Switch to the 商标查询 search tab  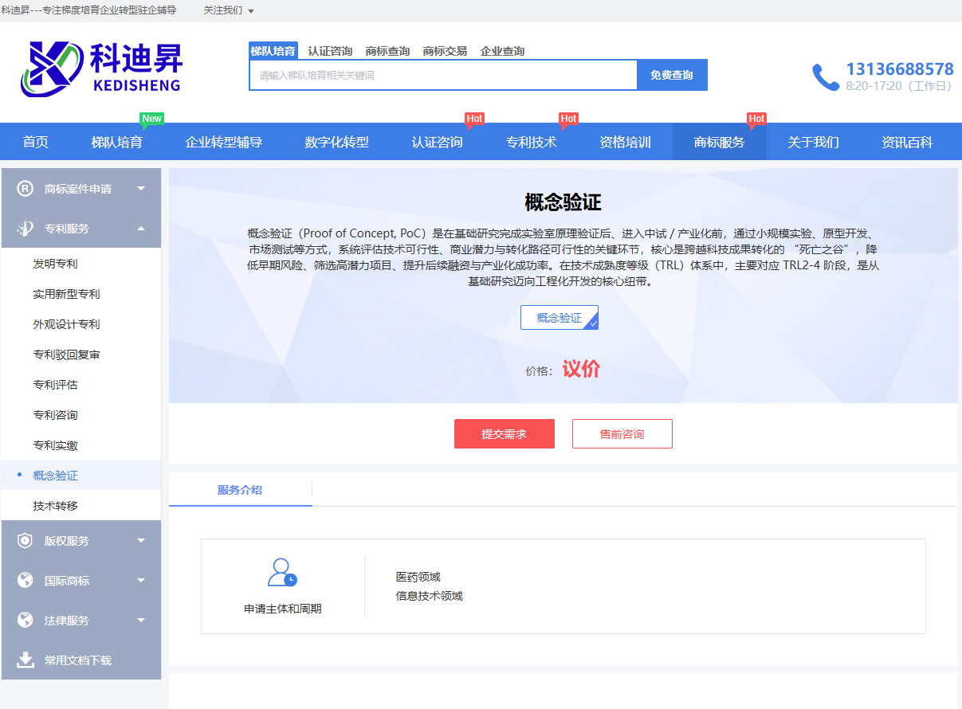pos(387,51)
